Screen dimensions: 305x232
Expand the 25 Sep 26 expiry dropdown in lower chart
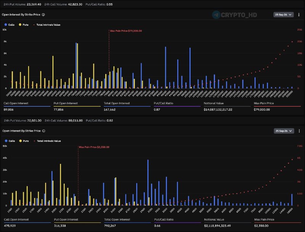[x=284, y=131]
